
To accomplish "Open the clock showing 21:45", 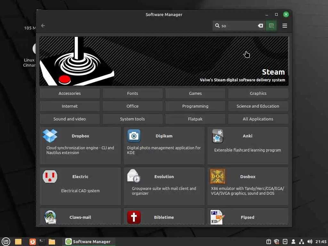I will [x=321, y=242].
